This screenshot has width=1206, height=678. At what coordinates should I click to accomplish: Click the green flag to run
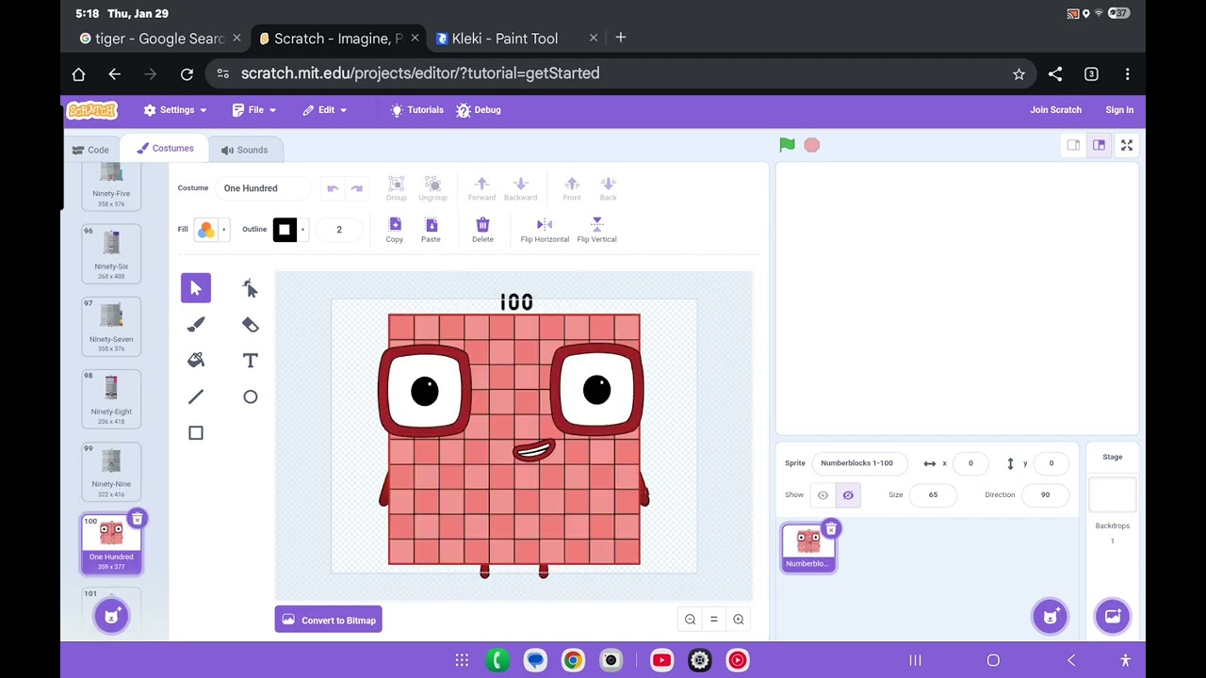787,145
